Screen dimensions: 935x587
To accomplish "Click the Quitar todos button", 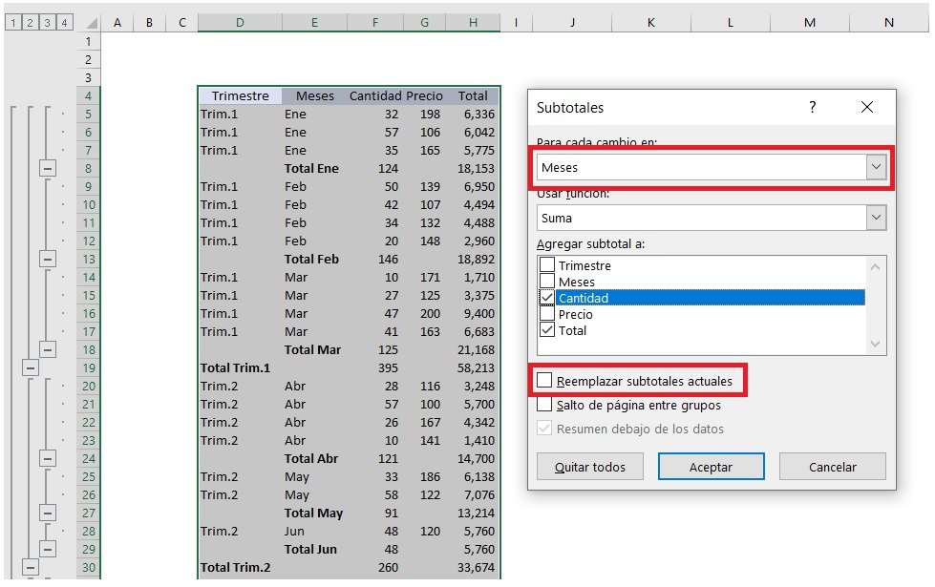I will click(x=589, y=467).
